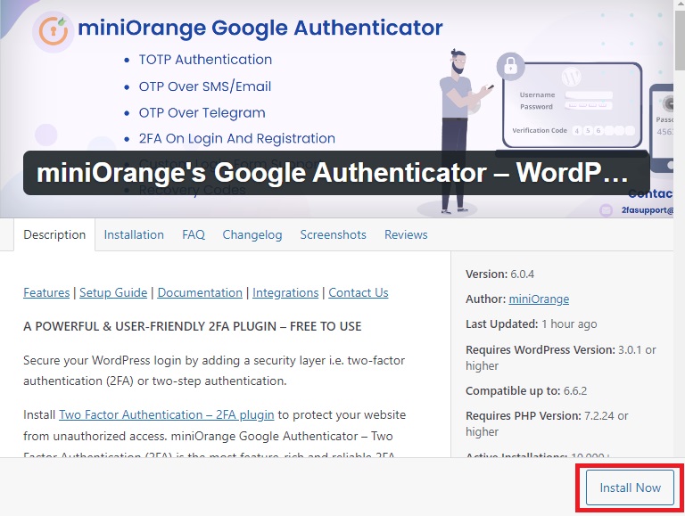Open the miniOrange author link
Viewport: 685px width, 516px height.
[x=539, y=299]
